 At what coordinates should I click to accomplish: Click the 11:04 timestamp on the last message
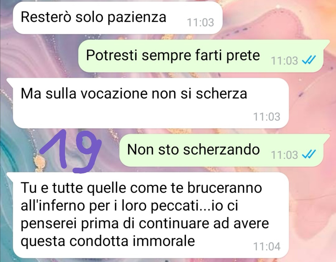(267, 246)
